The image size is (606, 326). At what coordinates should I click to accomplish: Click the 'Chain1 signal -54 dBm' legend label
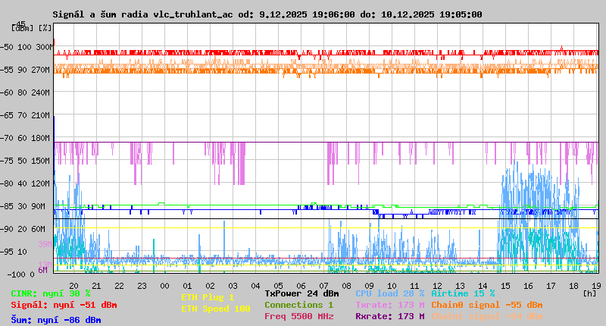point(487,316)
